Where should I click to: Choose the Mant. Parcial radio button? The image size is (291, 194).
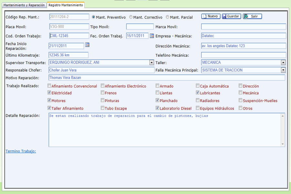[x=167, y=17]
